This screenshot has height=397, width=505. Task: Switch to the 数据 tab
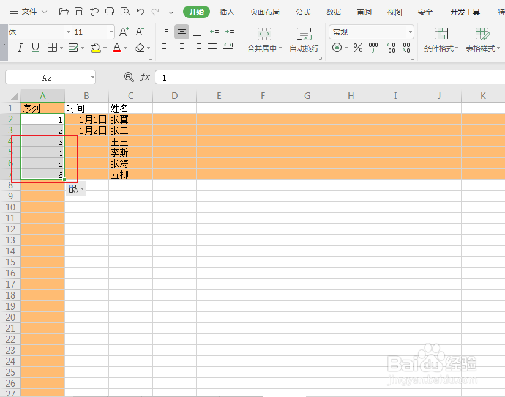point(334,12)
